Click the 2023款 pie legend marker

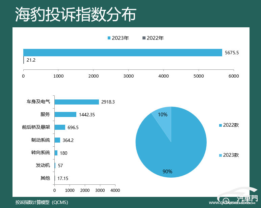click(x=220, y=155)
